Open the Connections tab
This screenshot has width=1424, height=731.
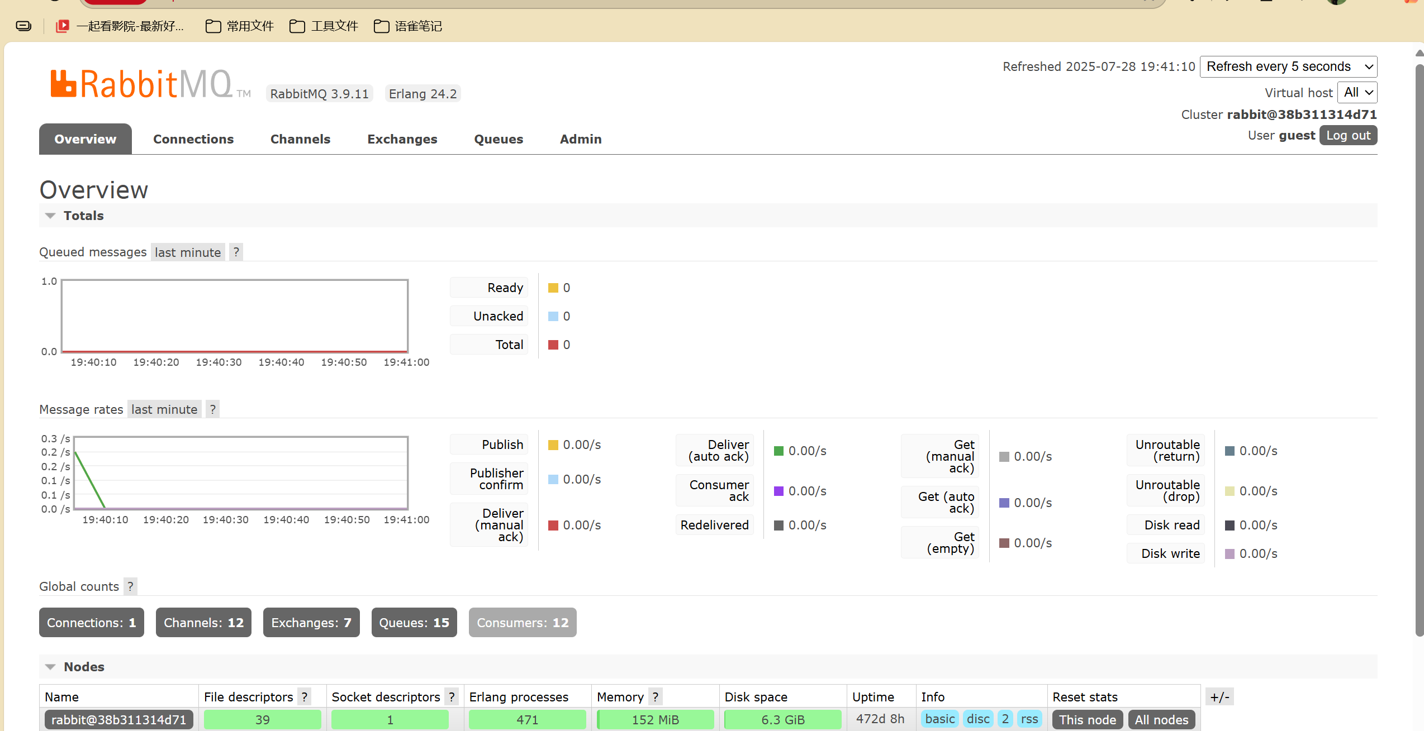193,139
